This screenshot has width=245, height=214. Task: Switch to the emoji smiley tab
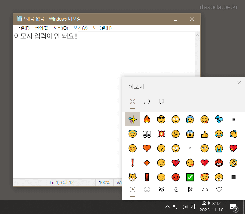click(x=133, y=101)
